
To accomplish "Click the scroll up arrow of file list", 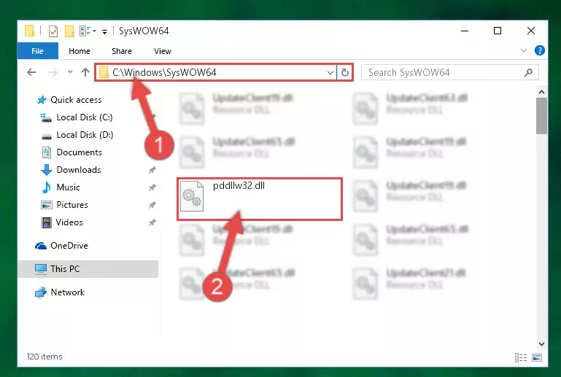I will [x=542, y=93].
